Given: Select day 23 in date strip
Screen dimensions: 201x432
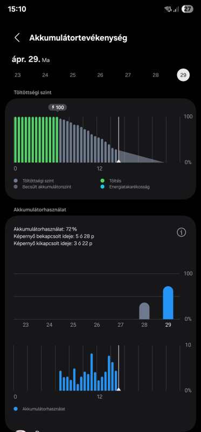Looking at the screenshot, I should [18, 75].
